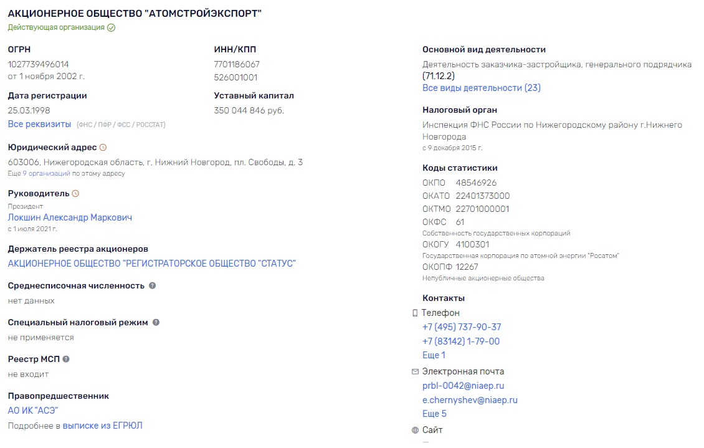Open Регистраторское общество Статус registrar link
The image size is (704, 448).
pos(152,264)
